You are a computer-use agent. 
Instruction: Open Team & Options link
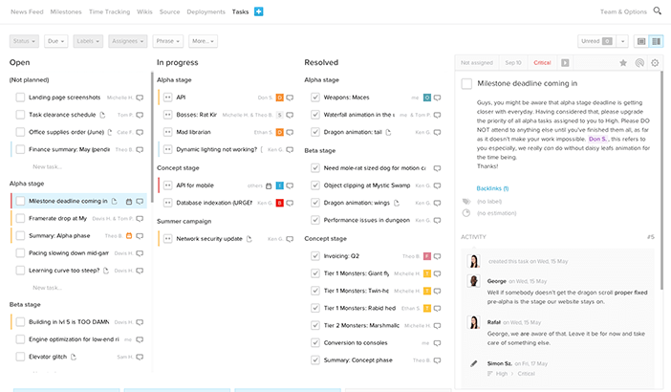621,11
